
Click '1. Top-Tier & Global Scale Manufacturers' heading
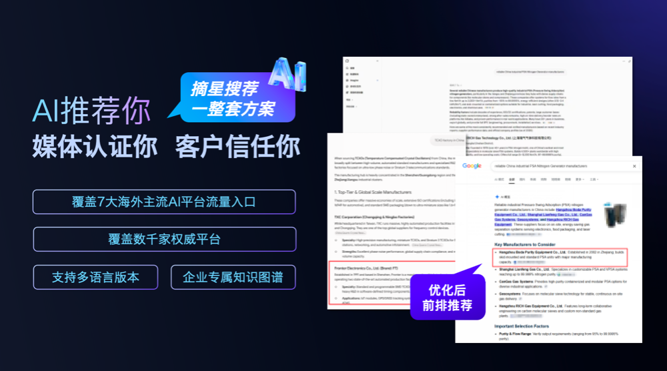(373, 192)
